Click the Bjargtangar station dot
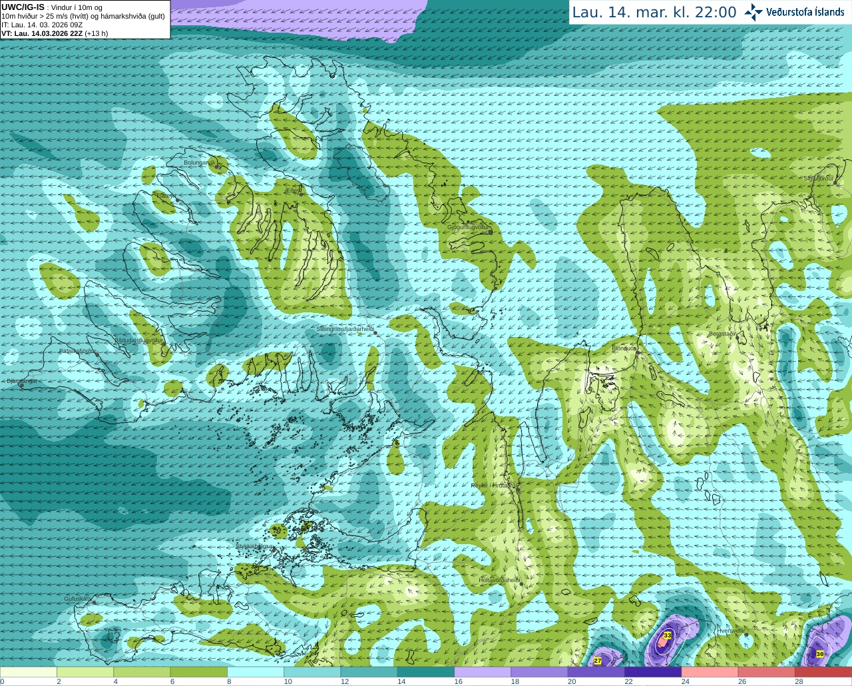 pos(22,385)
